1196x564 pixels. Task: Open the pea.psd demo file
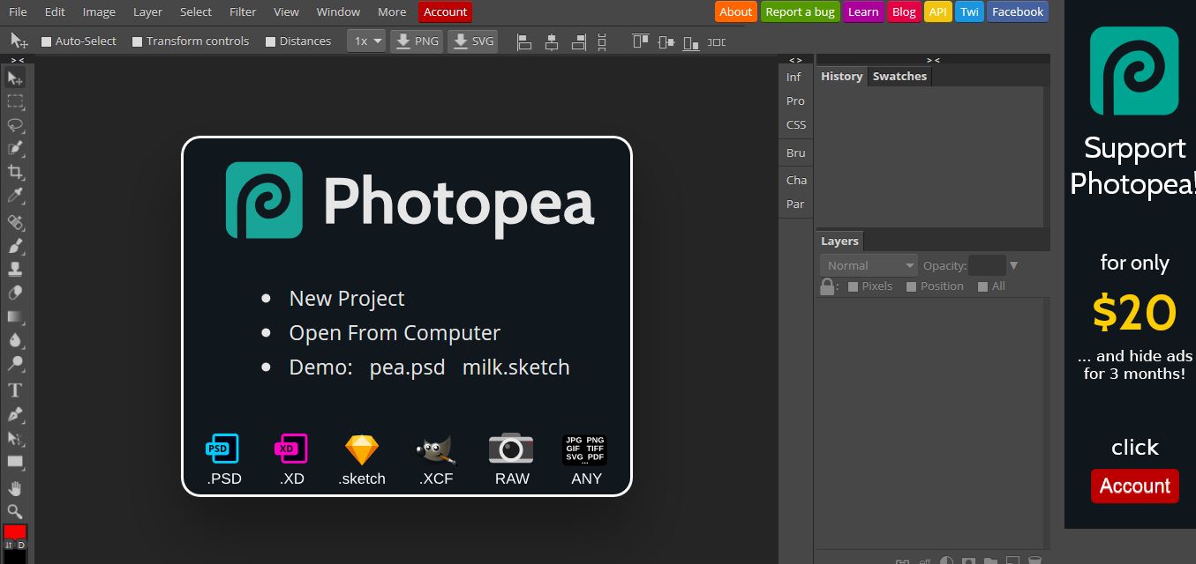coord(407,367)
